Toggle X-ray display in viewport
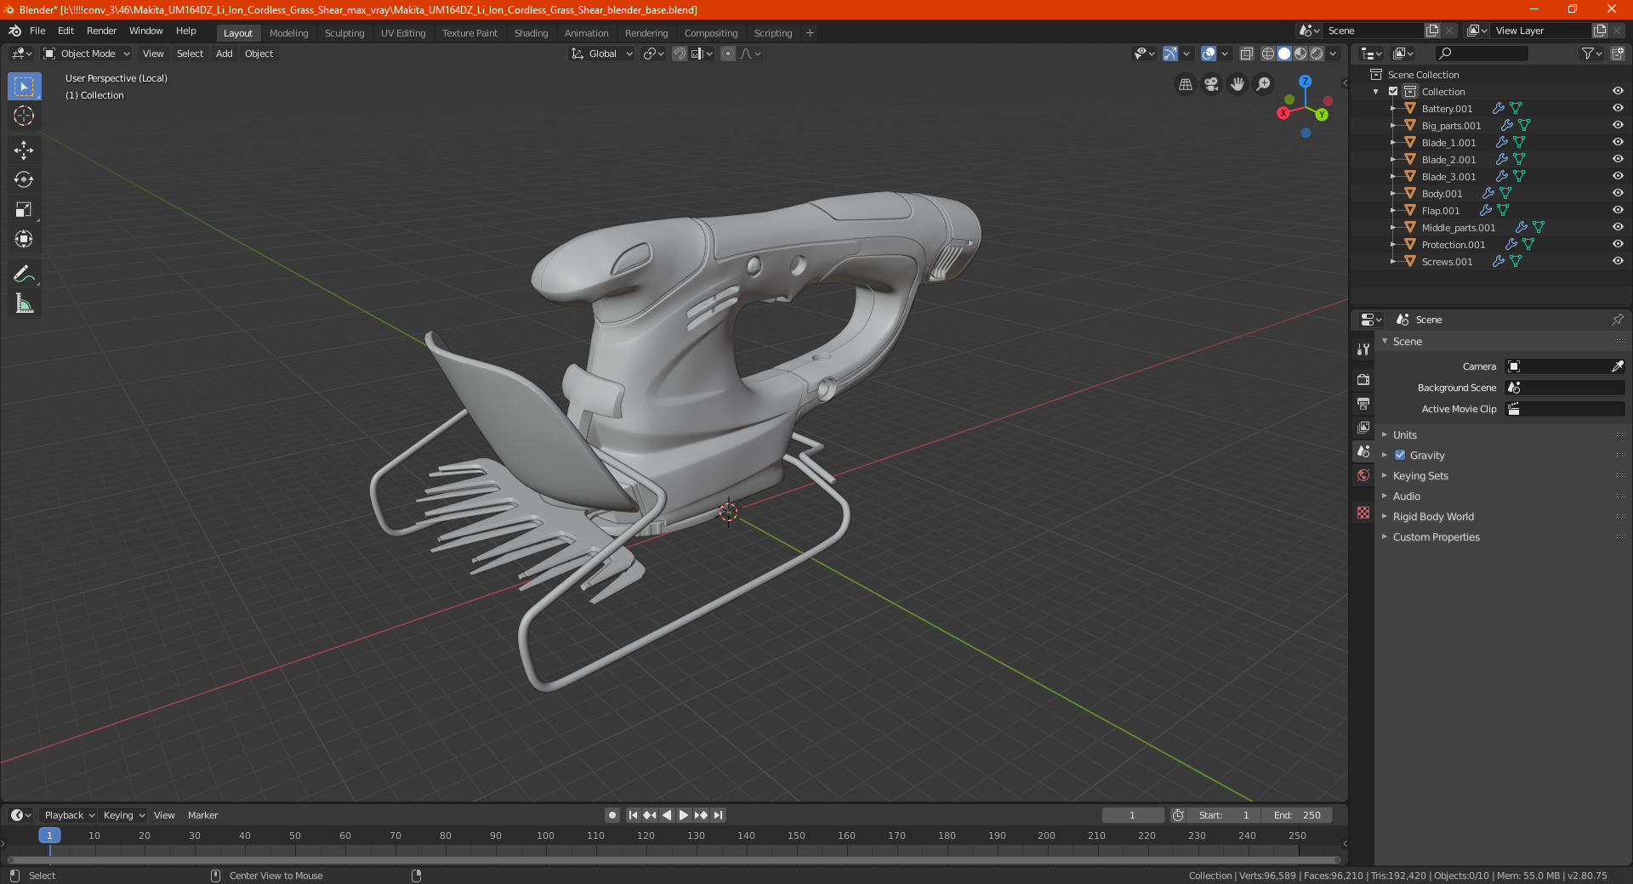This screenshot has width=1633, height=884. click(1247, 54)
